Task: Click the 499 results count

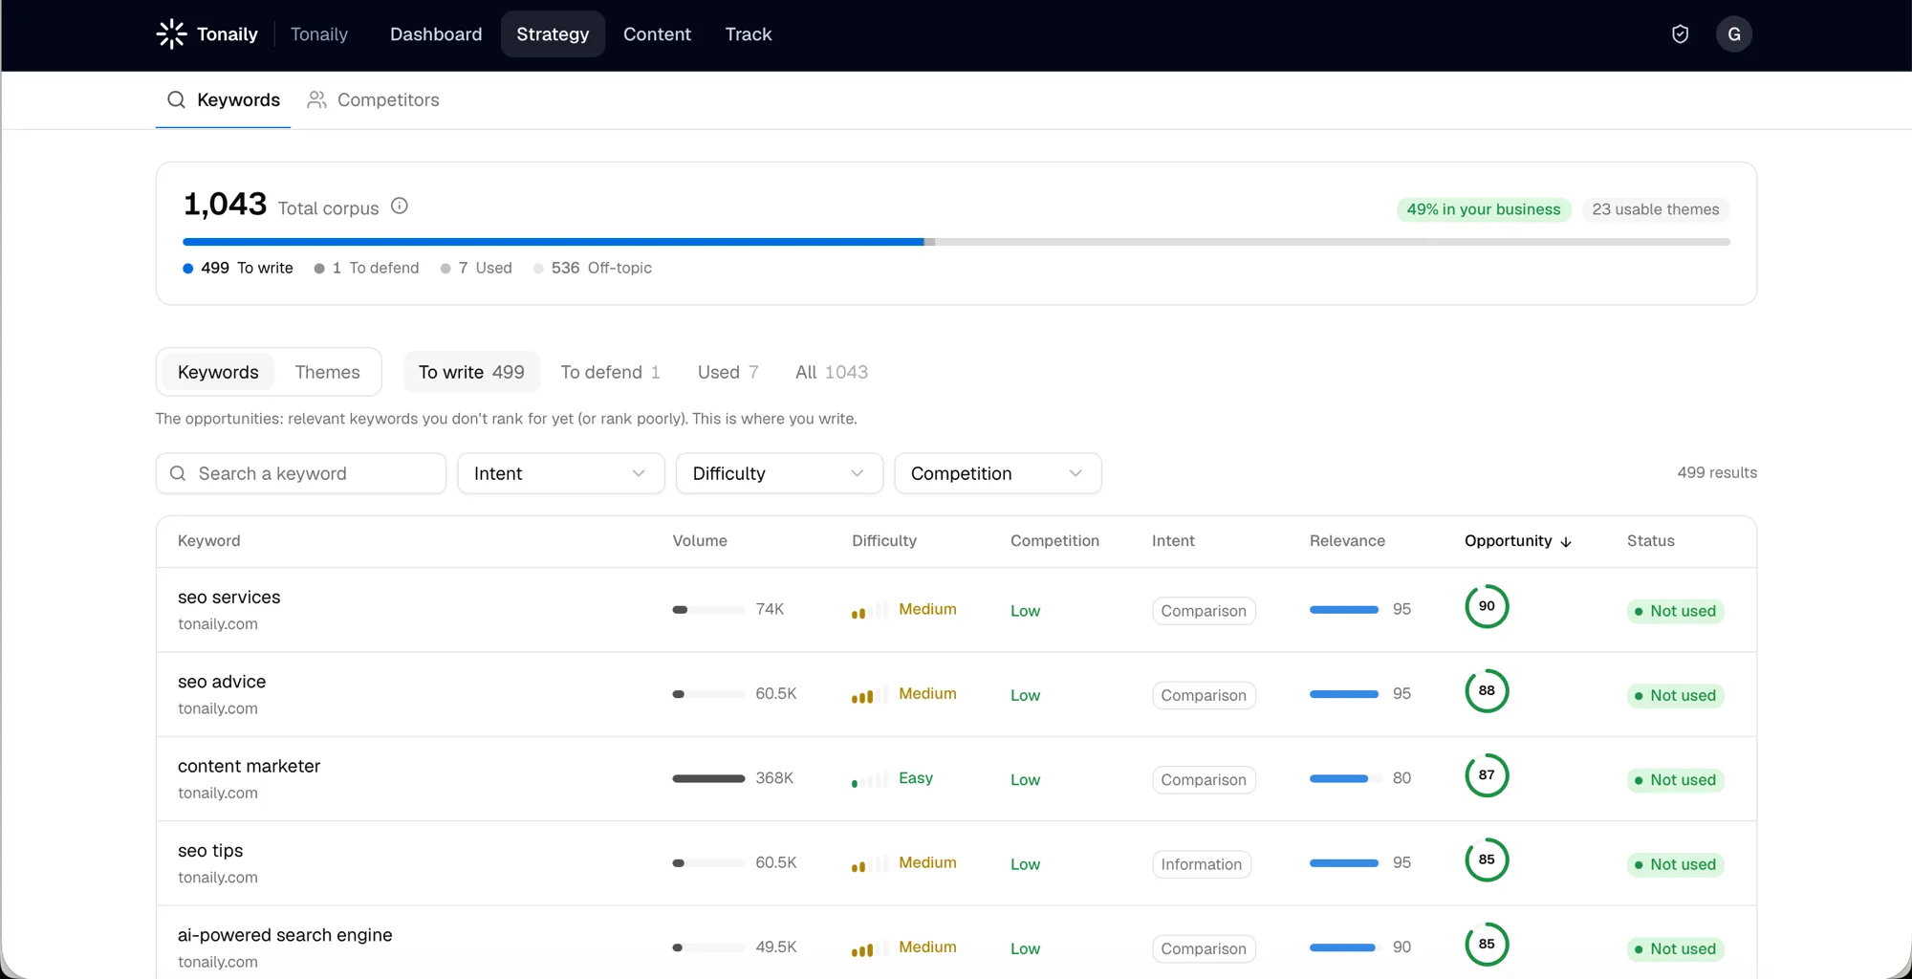Action: pyautogui.click(x=1717, y=472)
